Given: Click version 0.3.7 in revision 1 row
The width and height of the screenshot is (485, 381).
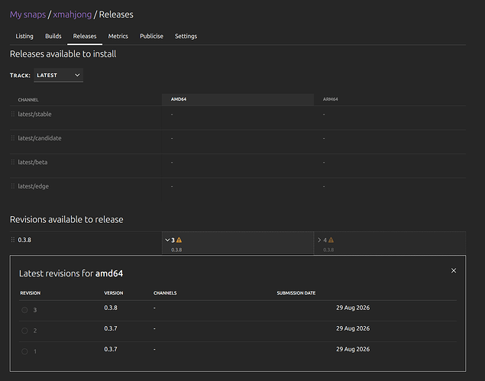Looking at the screenshot, I should coord(111,349).
